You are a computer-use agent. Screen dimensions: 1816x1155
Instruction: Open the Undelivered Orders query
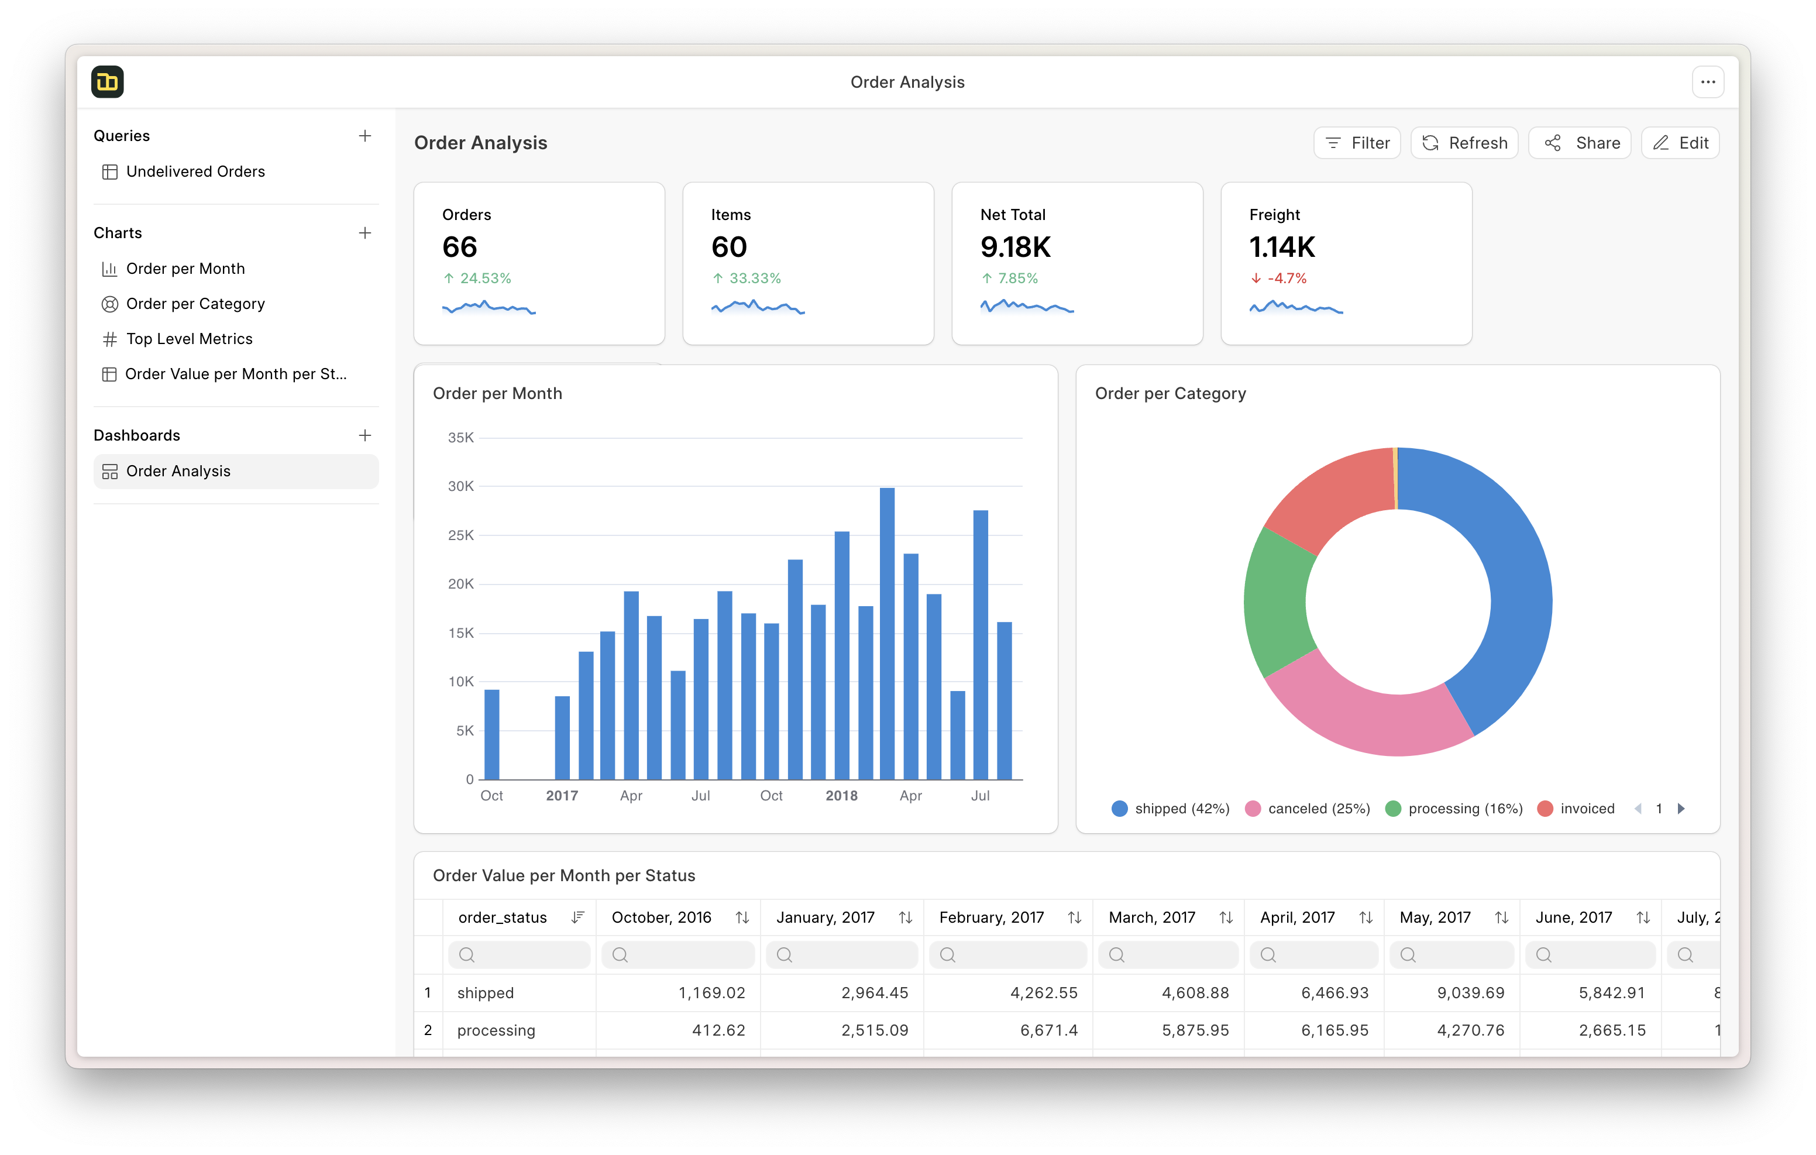click(x=195, y=171)
